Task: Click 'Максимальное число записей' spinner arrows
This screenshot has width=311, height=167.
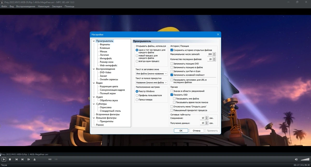Action: (214, 54)
